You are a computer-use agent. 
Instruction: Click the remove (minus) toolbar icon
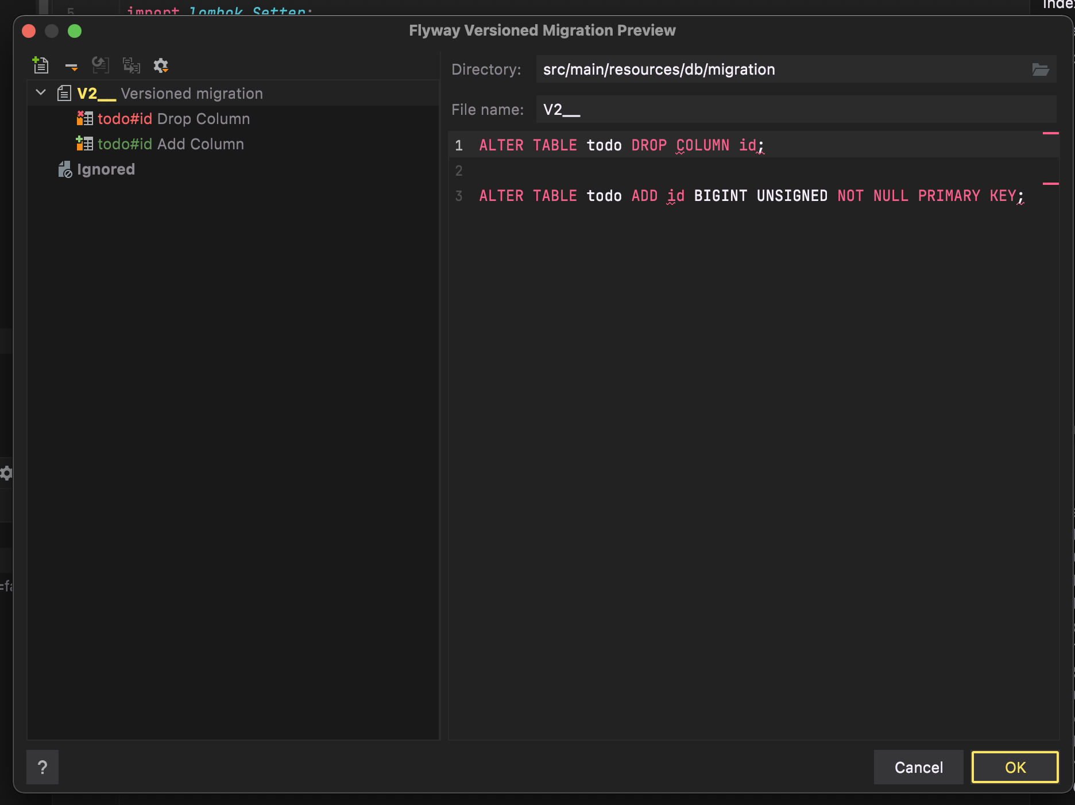click(71, 67)
